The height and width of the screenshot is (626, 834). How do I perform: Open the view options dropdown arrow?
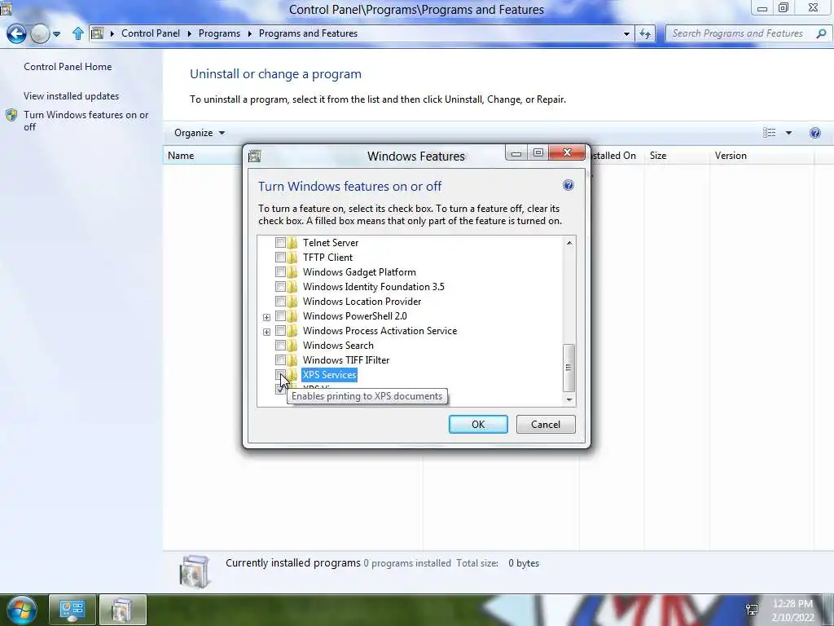click(788, 133)
